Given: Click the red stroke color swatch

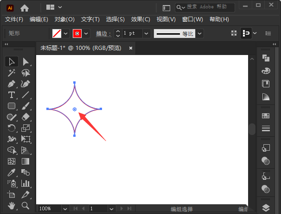Looking at the screenshot, I should pyautogui.click(x=77, y=34).
